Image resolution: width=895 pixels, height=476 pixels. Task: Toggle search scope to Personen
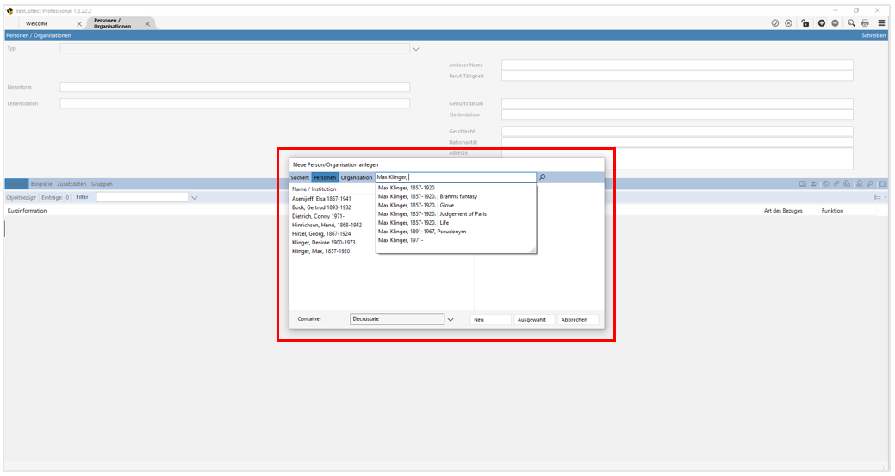pos(325,177)
